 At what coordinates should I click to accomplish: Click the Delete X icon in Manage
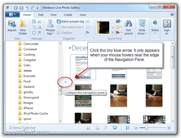pyautogui.click(x=39, y=33)
